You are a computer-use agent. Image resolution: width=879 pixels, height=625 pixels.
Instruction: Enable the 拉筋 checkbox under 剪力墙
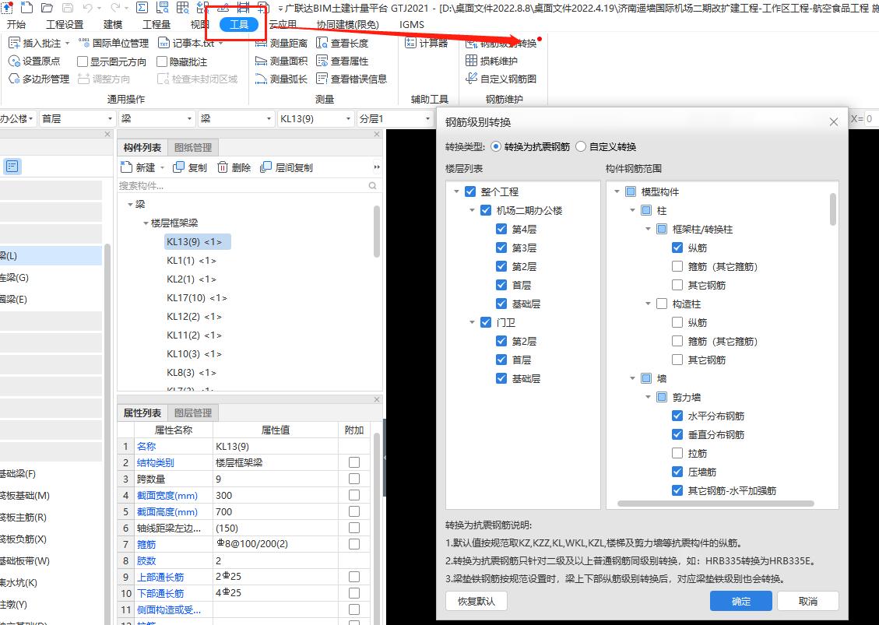pyautogui.click(x=677, y=453)
